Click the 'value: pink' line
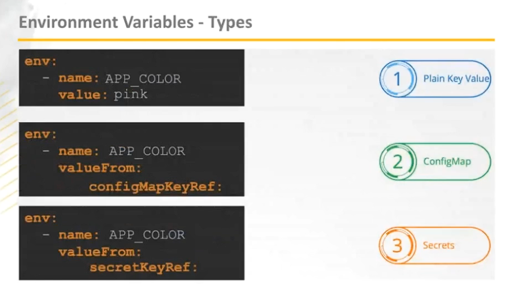The height and width of the screenshot is (305, 511). point(102,94)
